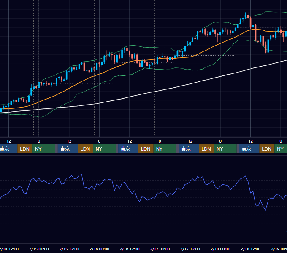The width and height of the screenshot is (287, 253).
Task: Click the 2/14 12:00 date label
Action: [9, 249]
